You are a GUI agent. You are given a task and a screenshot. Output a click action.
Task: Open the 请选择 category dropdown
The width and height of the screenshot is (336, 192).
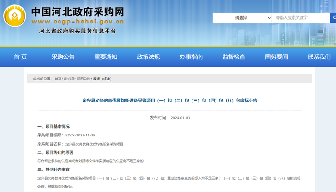242,18
